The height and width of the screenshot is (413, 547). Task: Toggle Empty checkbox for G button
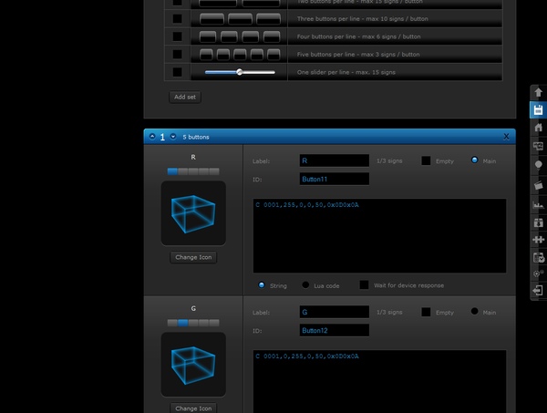pos(426,312)
